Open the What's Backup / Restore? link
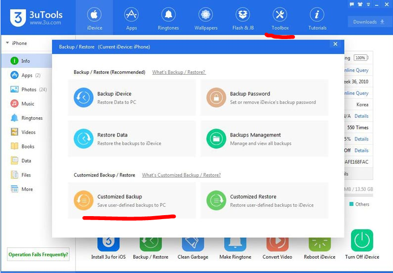This screenshot has height=273, width=393. pos(179,72)
